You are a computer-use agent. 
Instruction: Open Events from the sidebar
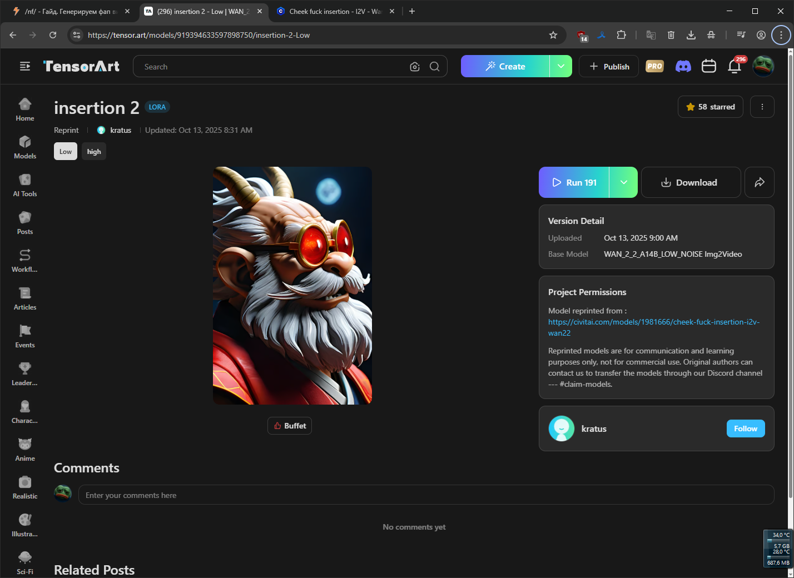(x=25, y=337)
